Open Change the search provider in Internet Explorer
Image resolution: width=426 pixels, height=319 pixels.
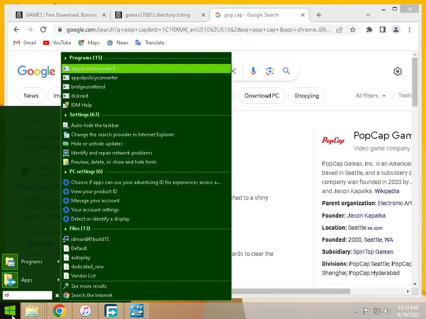[146, 135]
